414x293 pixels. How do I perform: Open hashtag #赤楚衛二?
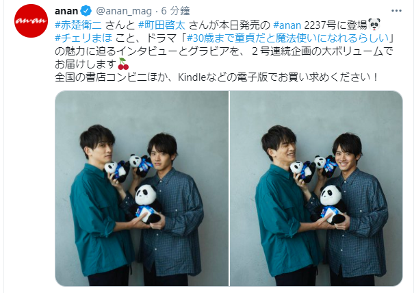[x=78, y=25]
